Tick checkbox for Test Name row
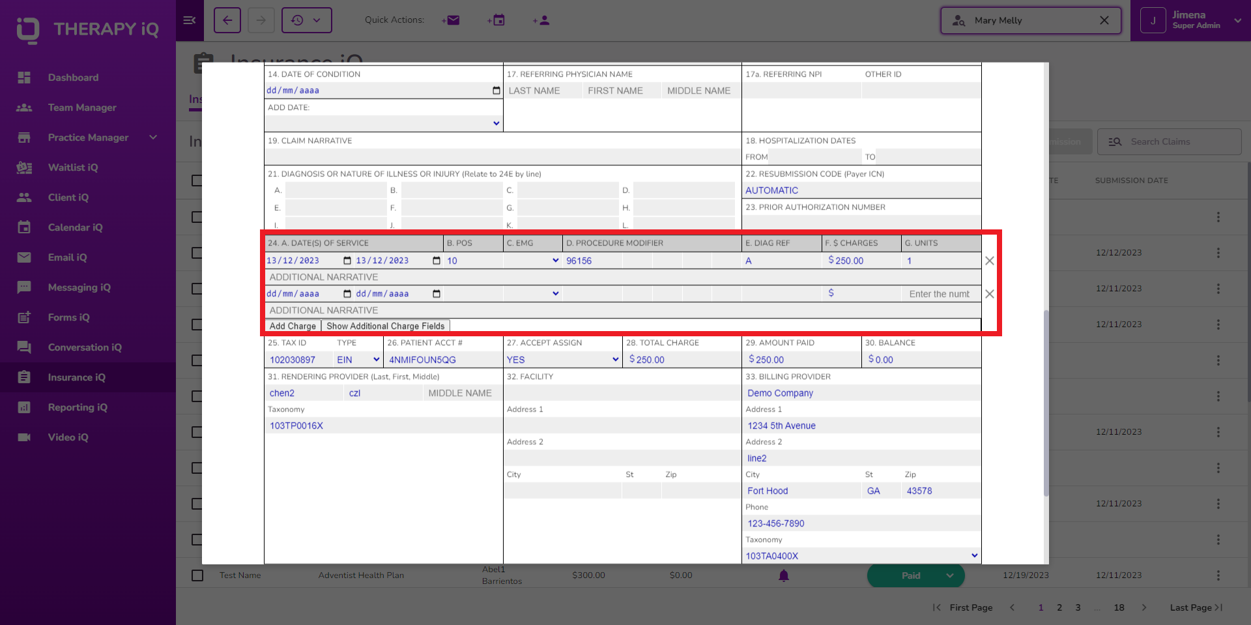The width and height of the screenshot is (1251, 625). (x=197, y=575)
